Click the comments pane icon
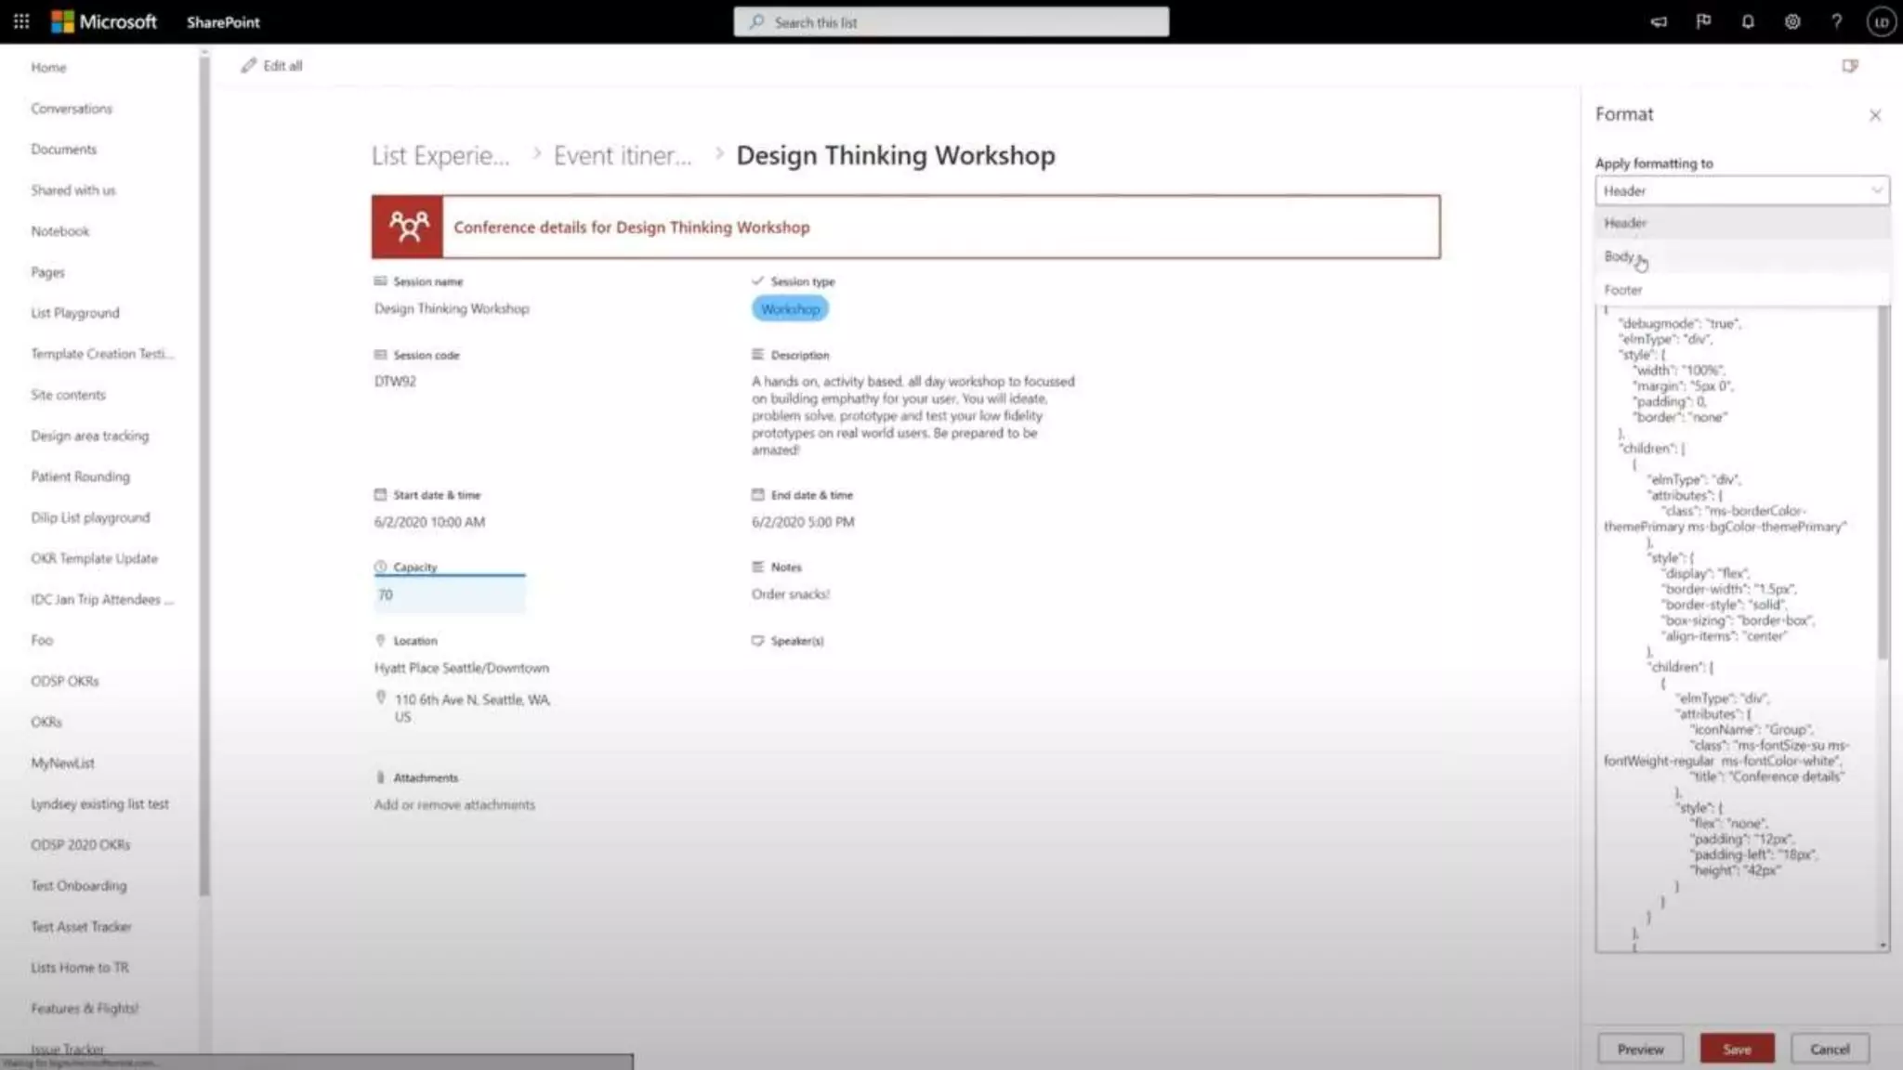 coord(1850,66)
